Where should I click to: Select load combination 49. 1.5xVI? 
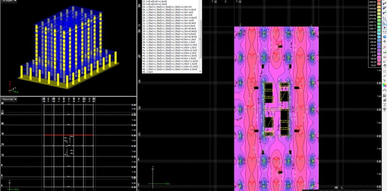[x=149, y=72]
